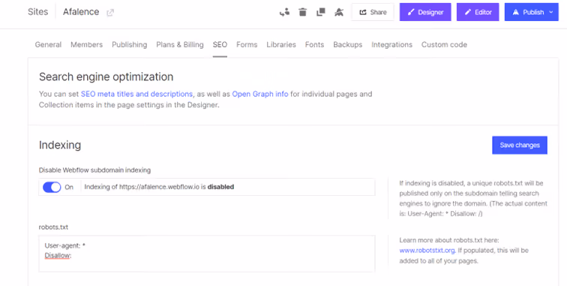The width and height of the screenshot is (567, 286).
Task: Toggle off Webflow subdomain indexing switch
Action: tap(52, 187)
